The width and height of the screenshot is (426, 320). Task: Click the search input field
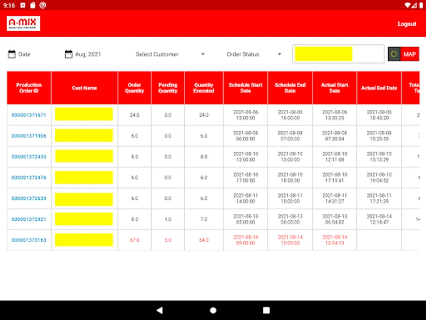(338, 54)
